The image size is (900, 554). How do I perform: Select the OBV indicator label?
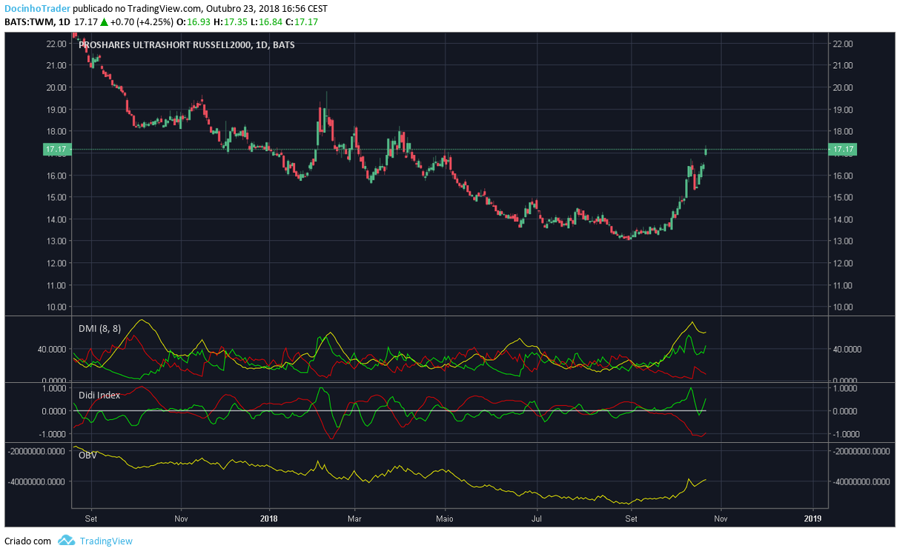pos(87,455)
